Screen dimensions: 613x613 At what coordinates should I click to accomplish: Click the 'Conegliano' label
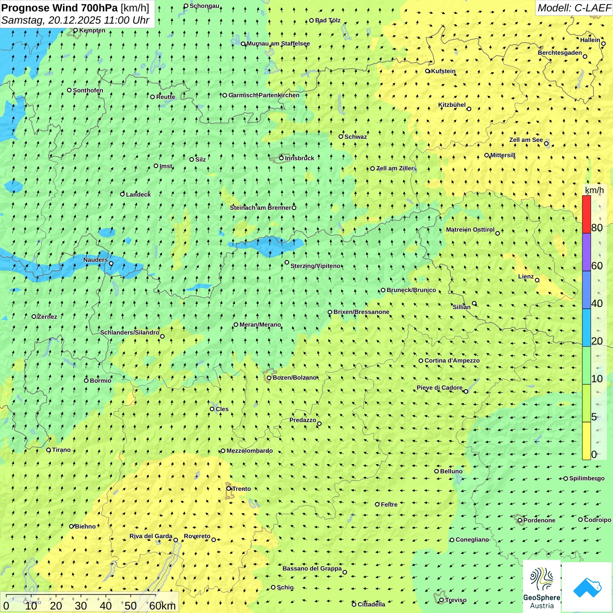tap(472, 539)
